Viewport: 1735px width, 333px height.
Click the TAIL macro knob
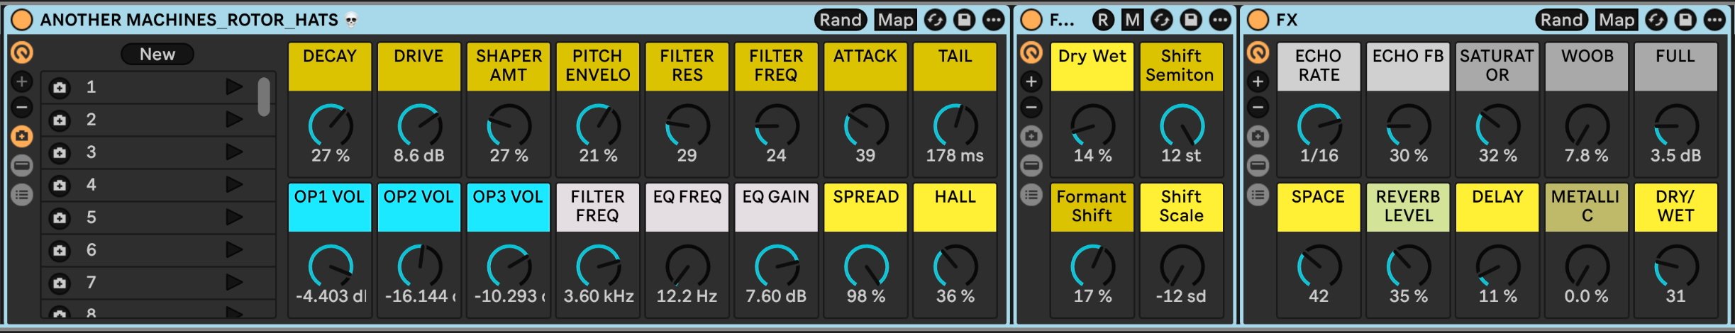(x=955, y=126)
